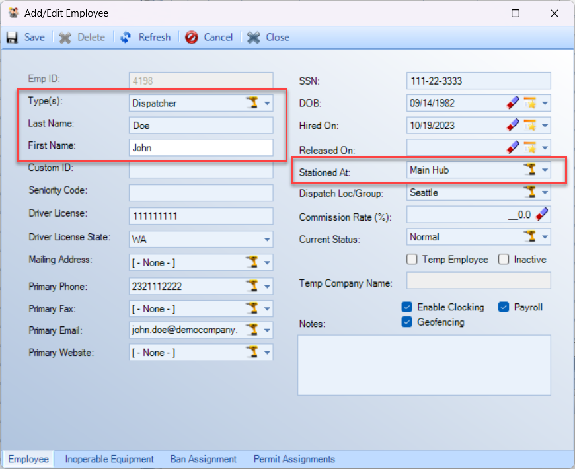Click the Released On eraser icon
575x469 pixels.
tap(513, 148)
